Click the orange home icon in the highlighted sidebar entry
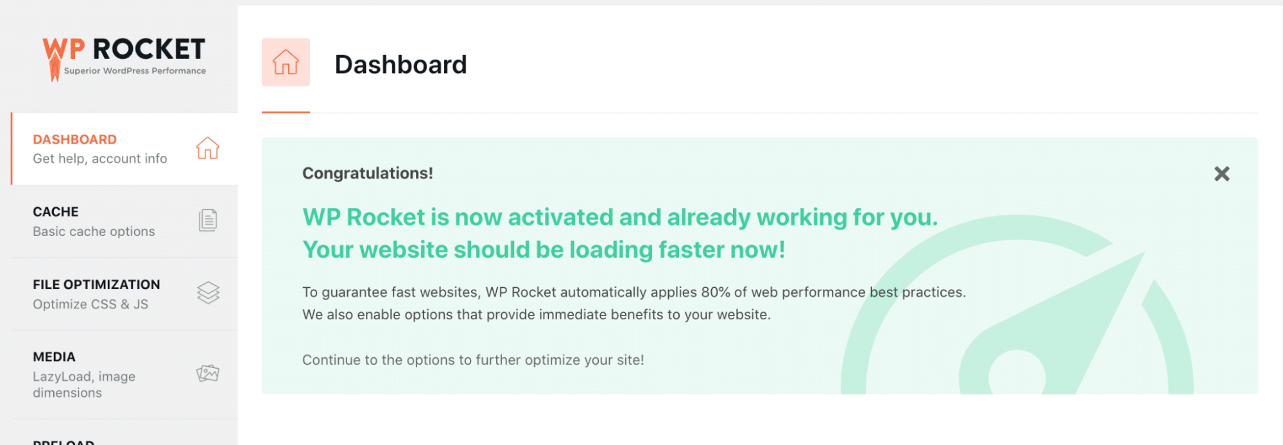 (207, 148)
